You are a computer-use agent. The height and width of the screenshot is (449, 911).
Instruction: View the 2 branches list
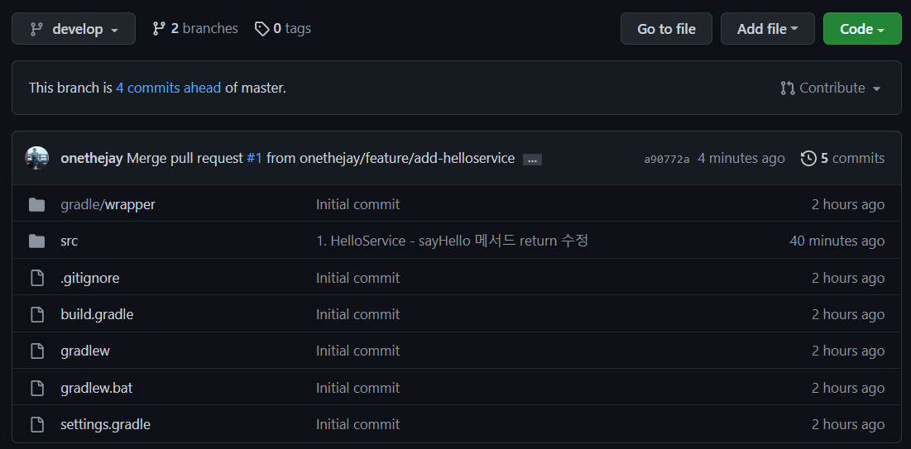195,28
